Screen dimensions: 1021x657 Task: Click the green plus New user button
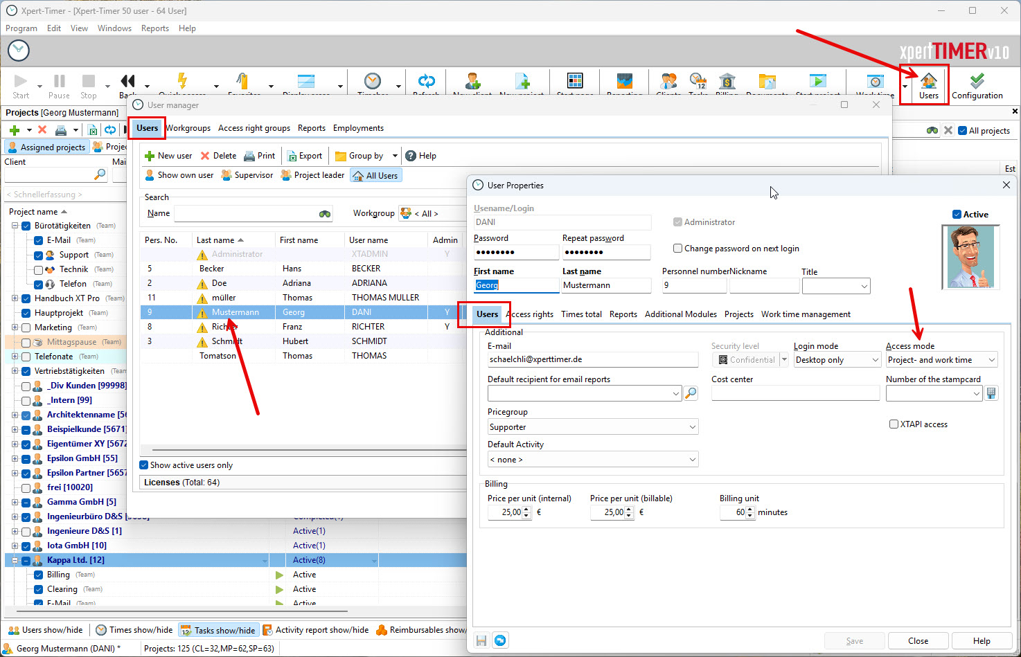coord(168,156)
